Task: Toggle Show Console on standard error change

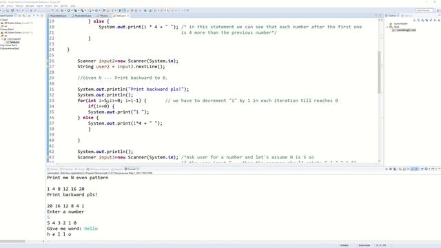Action: [x=417, y=169]
